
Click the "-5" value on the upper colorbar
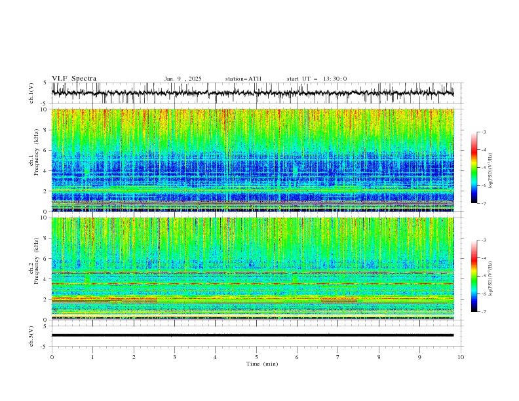tap(483, 168)
